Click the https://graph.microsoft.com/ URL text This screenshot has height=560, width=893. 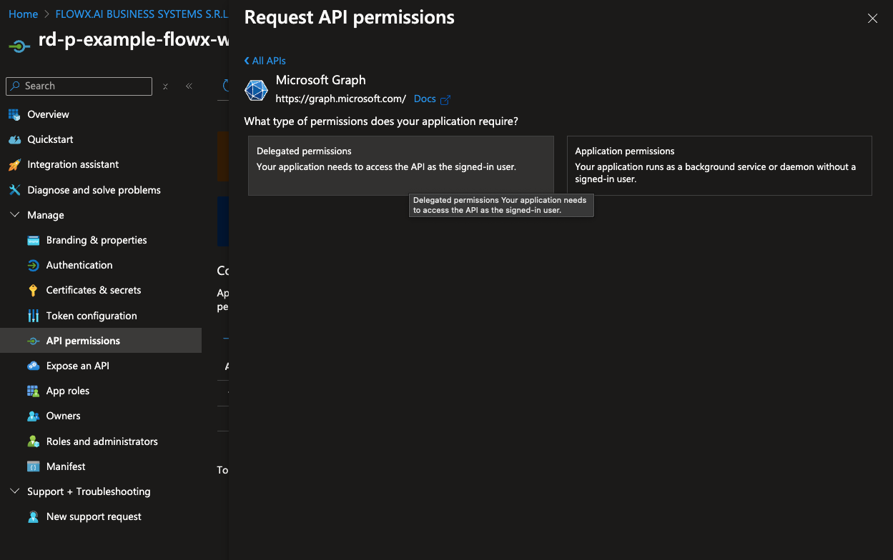pyautogui.click(x=341, y=99)
